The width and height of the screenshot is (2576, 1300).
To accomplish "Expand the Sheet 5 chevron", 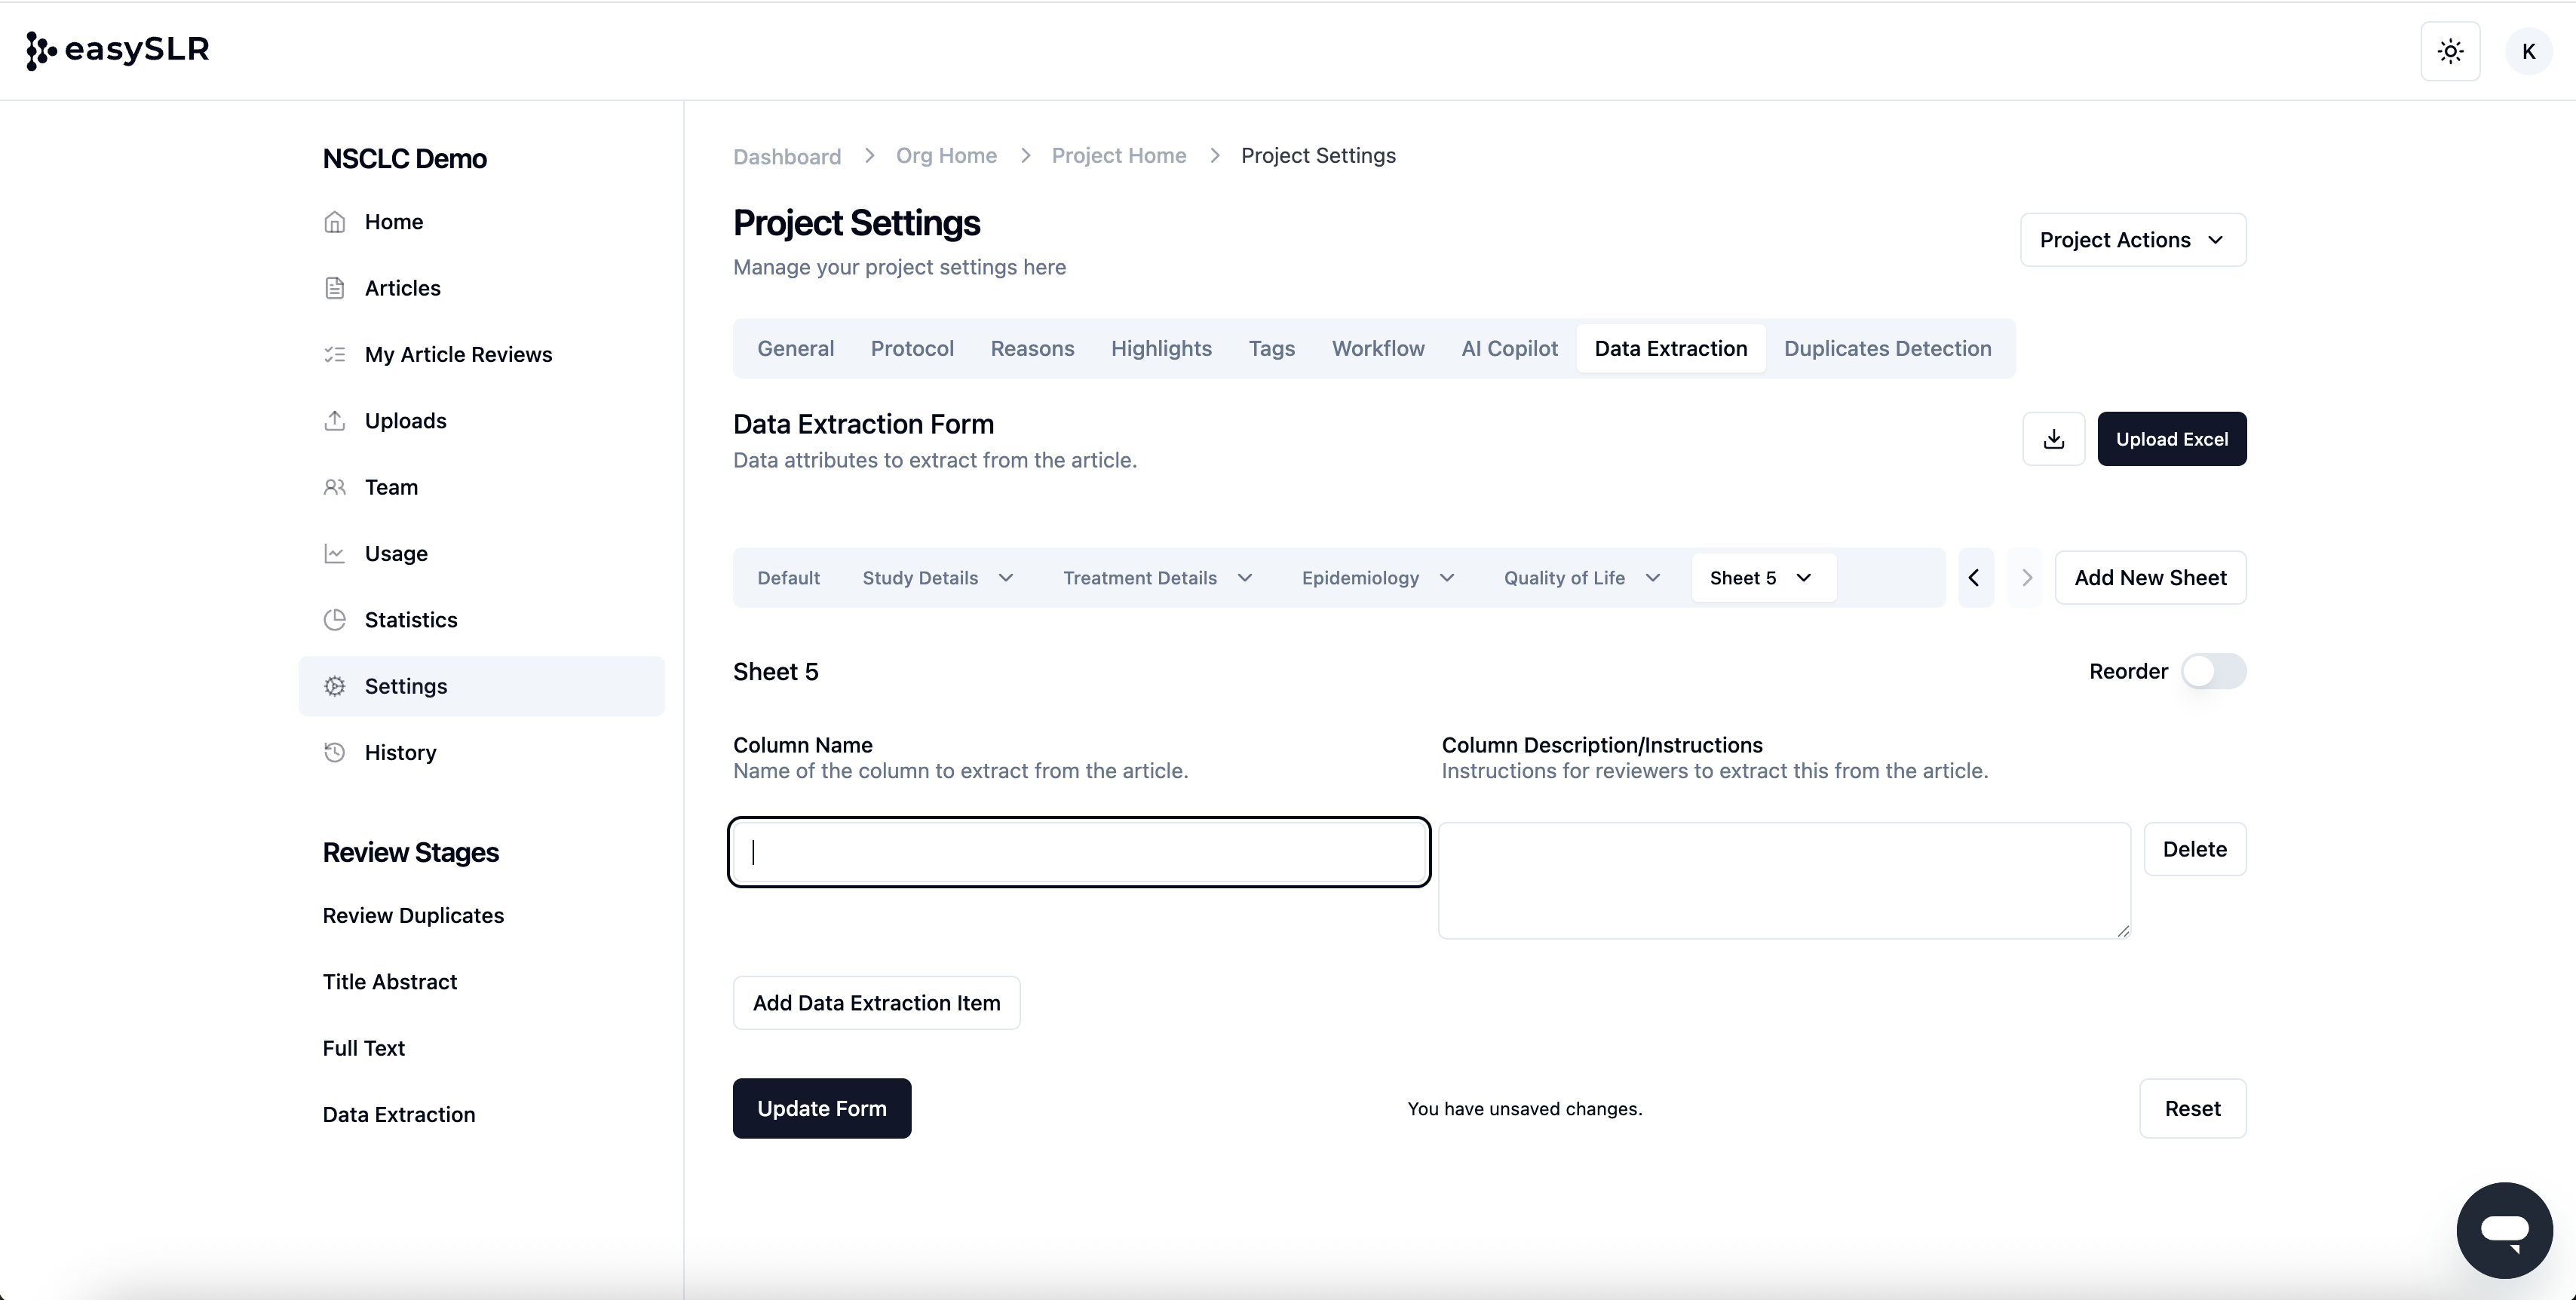I will tap(1804, 578).
